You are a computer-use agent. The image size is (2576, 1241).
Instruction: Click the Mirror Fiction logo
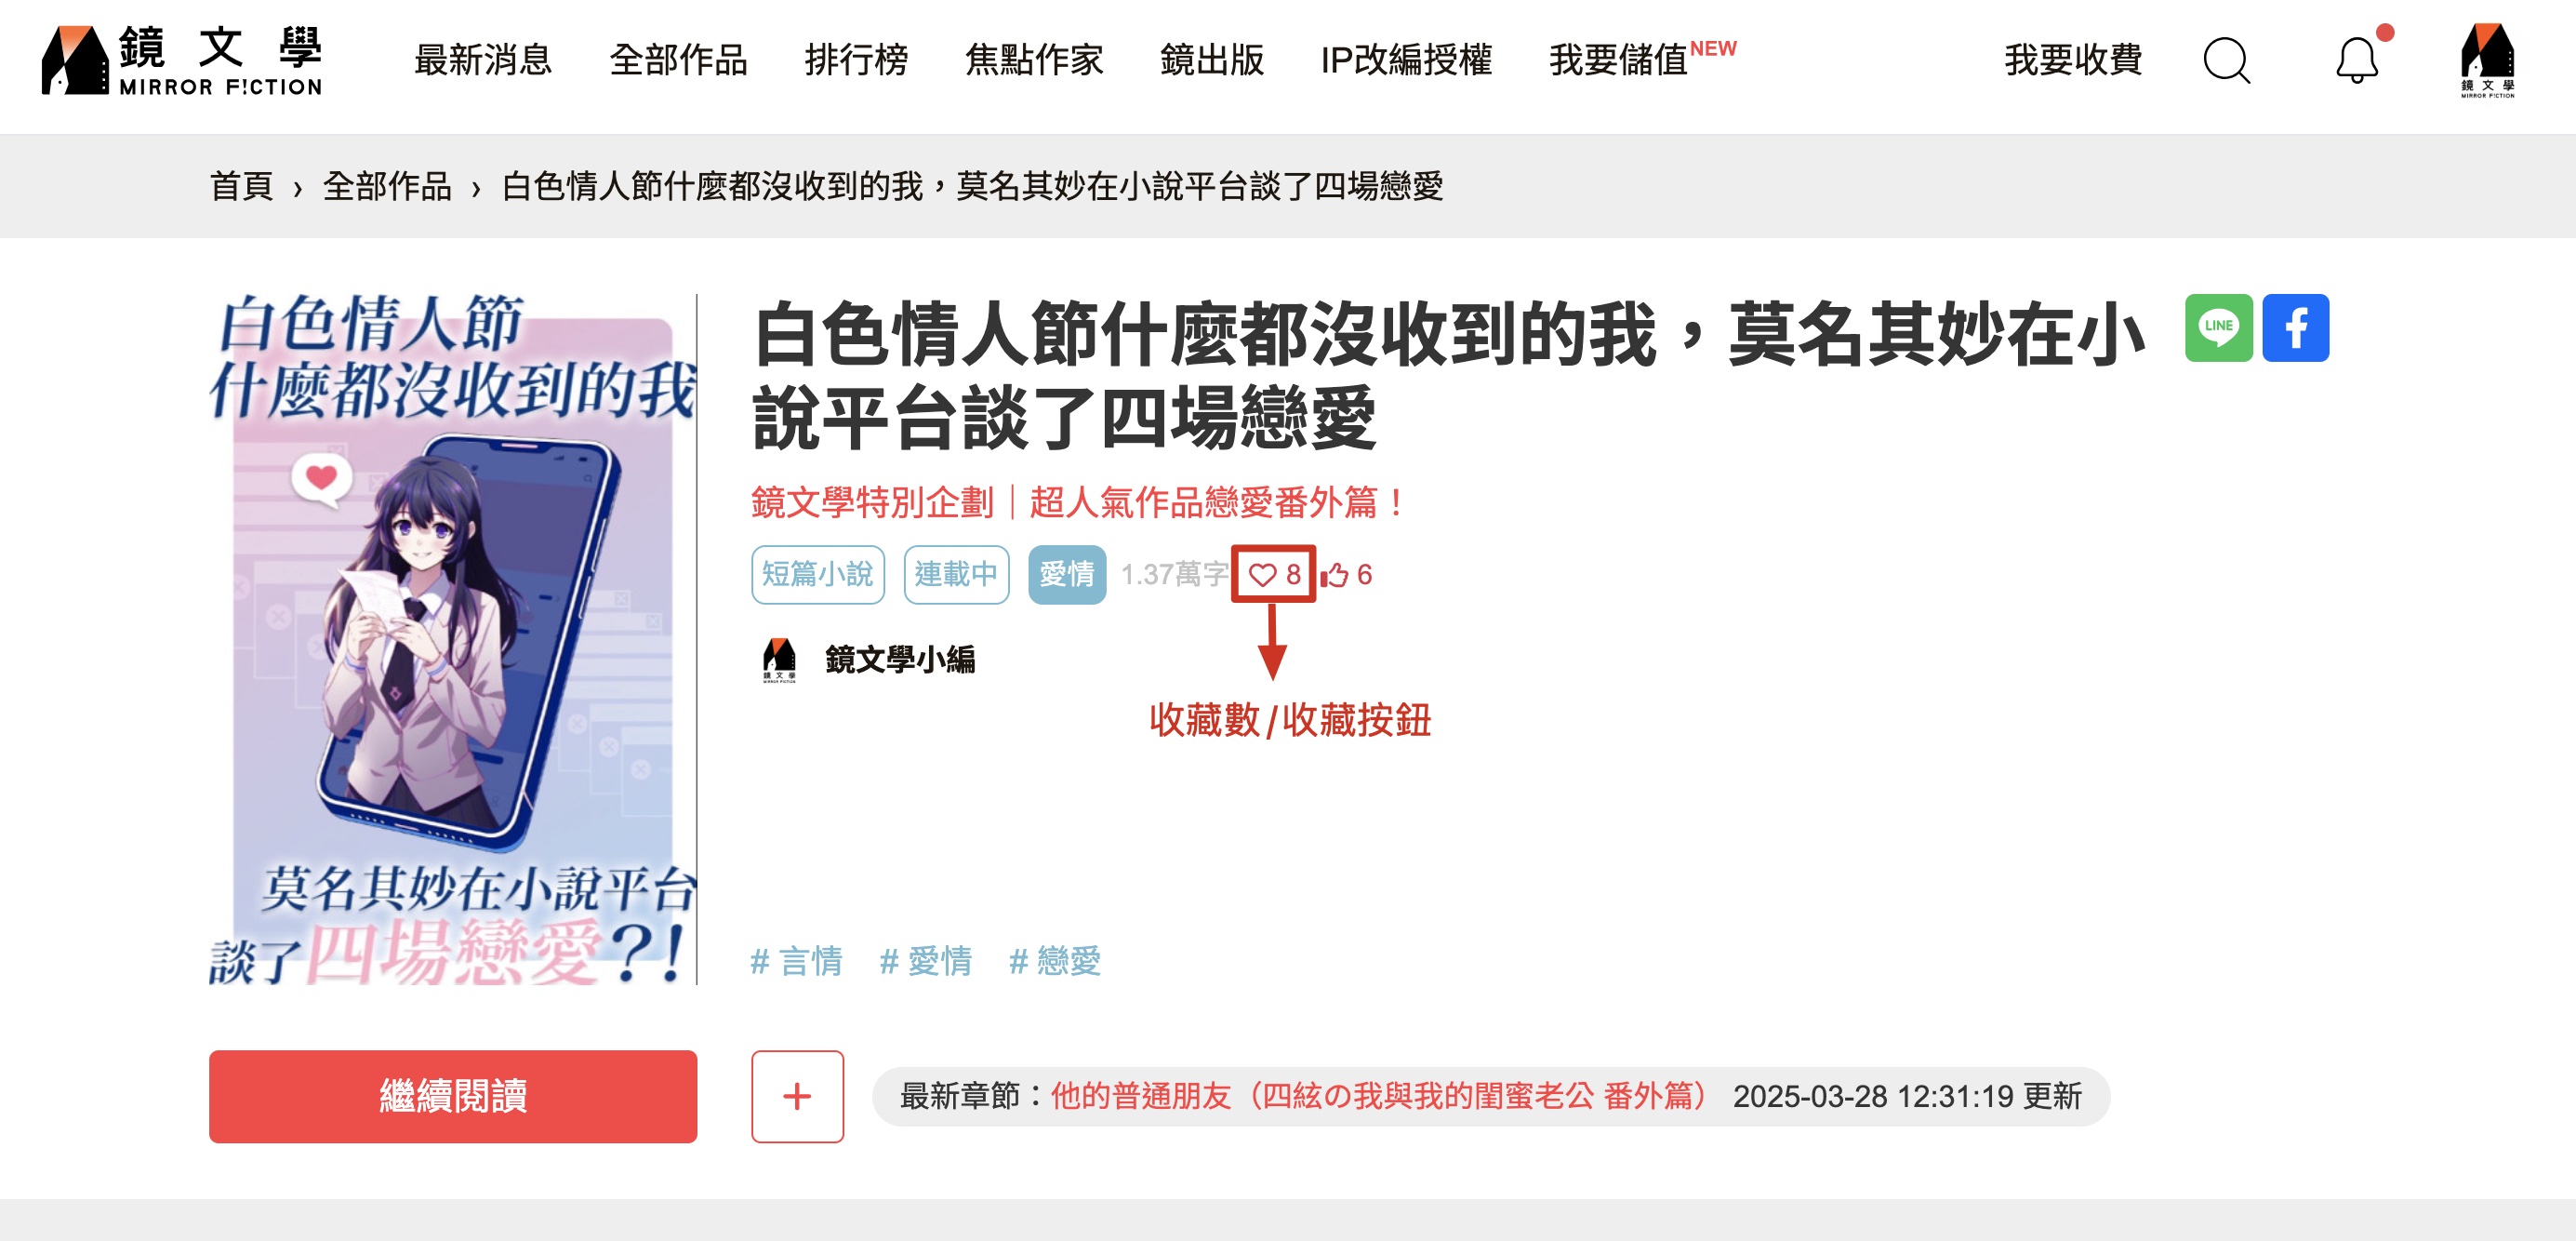click(182, 60)
